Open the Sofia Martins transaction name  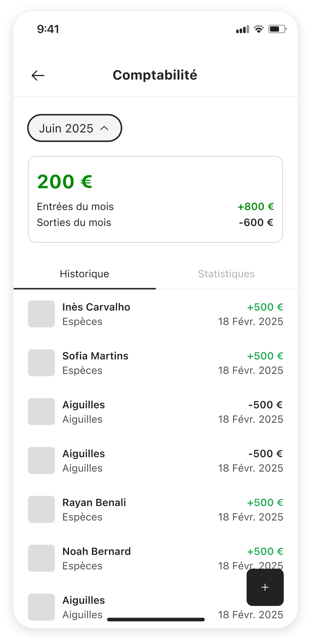[x=95, y=356]
